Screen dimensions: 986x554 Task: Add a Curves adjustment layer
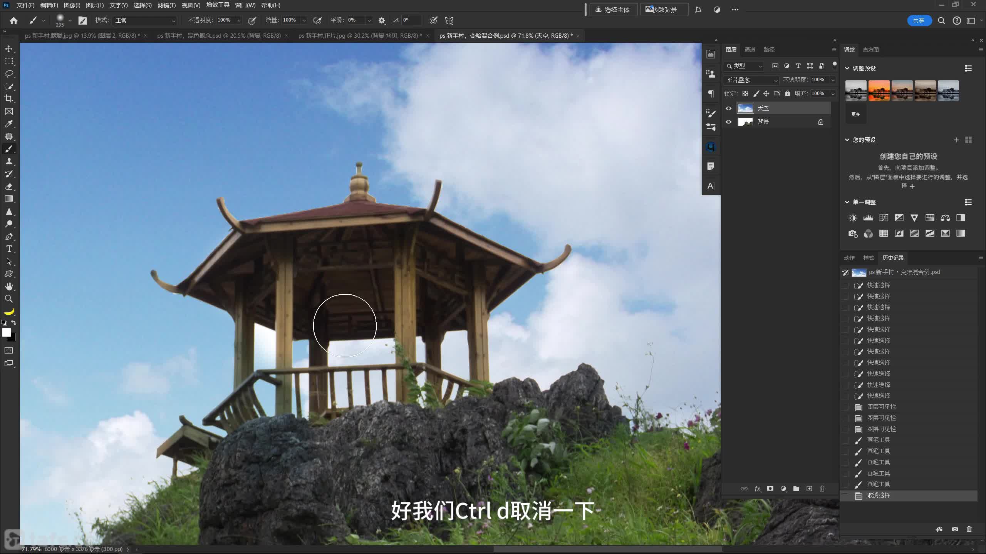[x=884, y=218]
